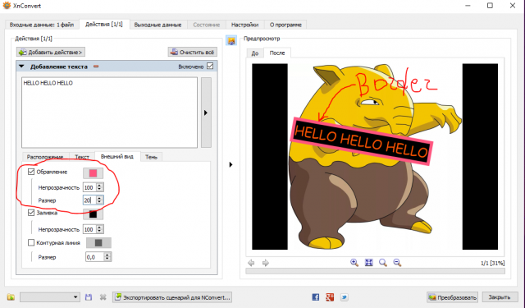Open the Тень tab

point(151,157)
